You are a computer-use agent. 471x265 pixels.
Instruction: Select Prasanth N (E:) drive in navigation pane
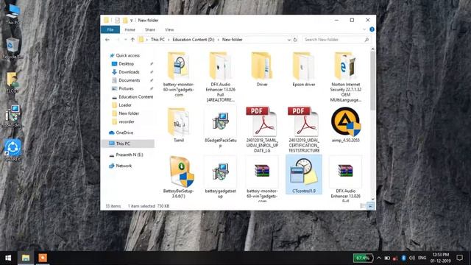point(130,155)
